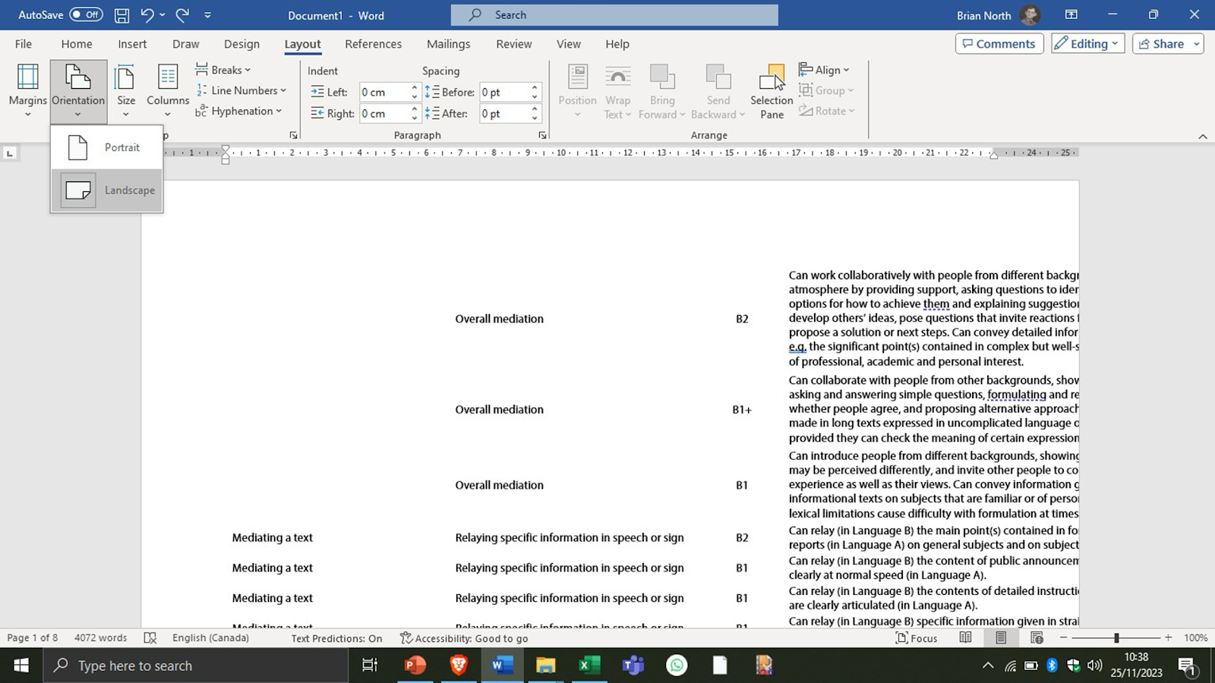This screenshot has height=683, width=1215.
Task: Expand the Align dropdown menu
Action: click(x=824, y=70)
